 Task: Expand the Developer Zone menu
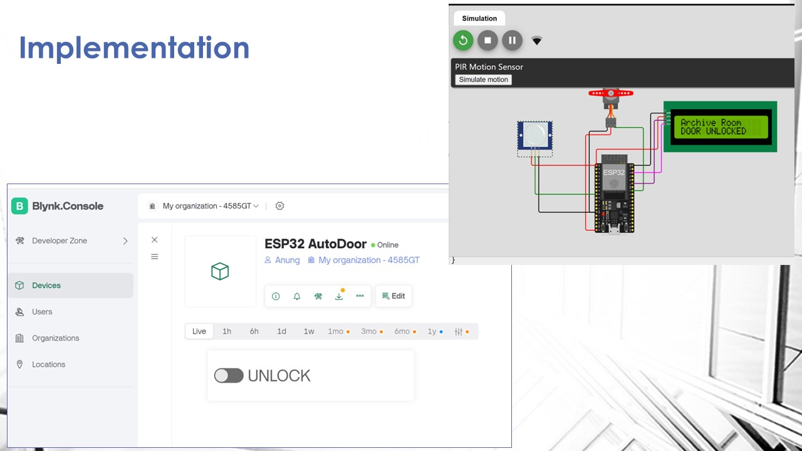click(125, 241)
